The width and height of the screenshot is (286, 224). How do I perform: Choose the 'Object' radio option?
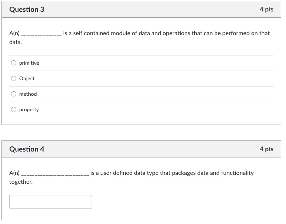coord(14,78)
